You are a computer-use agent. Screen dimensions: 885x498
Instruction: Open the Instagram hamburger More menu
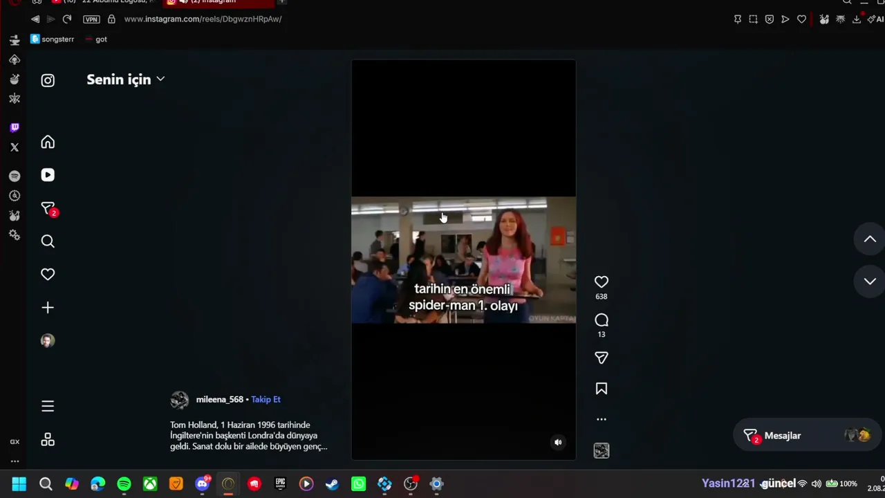pos(48,406)
